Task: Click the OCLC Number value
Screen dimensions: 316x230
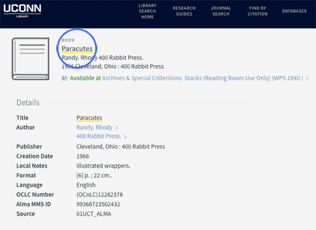Action: coord(100,195)
